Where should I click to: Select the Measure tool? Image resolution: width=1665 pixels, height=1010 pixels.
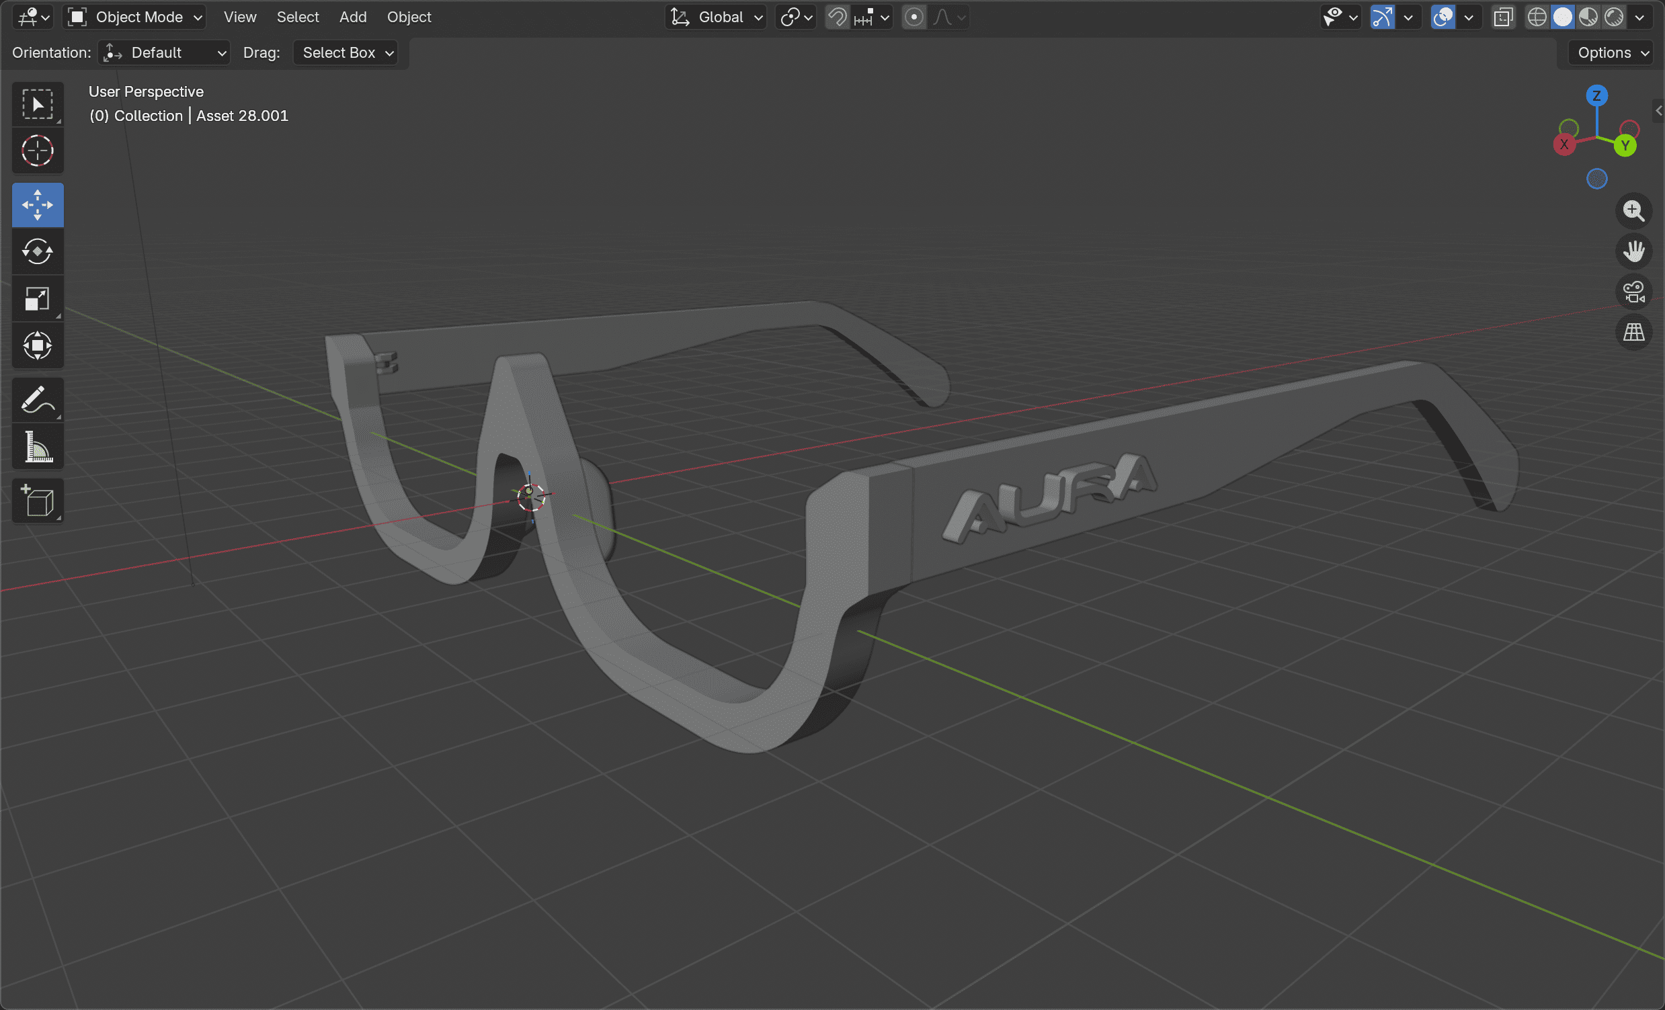(38, 448)
